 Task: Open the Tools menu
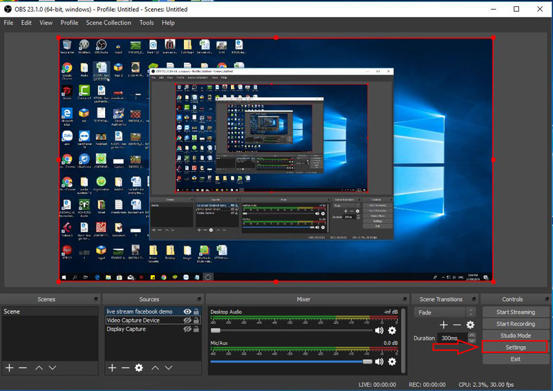[x=147, y=23]
